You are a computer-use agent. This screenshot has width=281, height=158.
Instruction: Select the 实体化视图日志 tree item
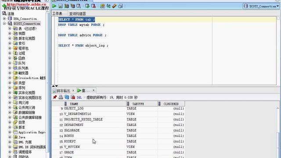point(30,97)
